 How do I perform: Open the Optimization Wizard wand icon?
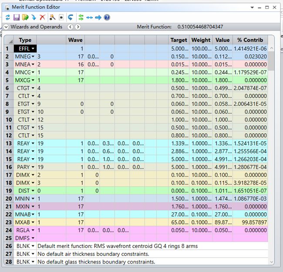tap(52, 17)
